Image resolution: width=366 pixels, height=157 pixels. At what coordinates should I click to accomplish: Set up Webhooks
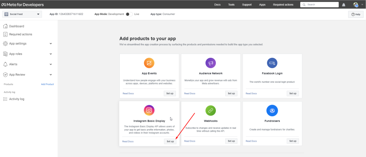click(231, 141)
